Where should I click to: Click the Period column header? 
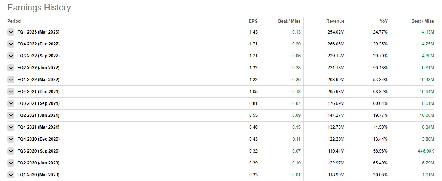[x=14, y=21]
